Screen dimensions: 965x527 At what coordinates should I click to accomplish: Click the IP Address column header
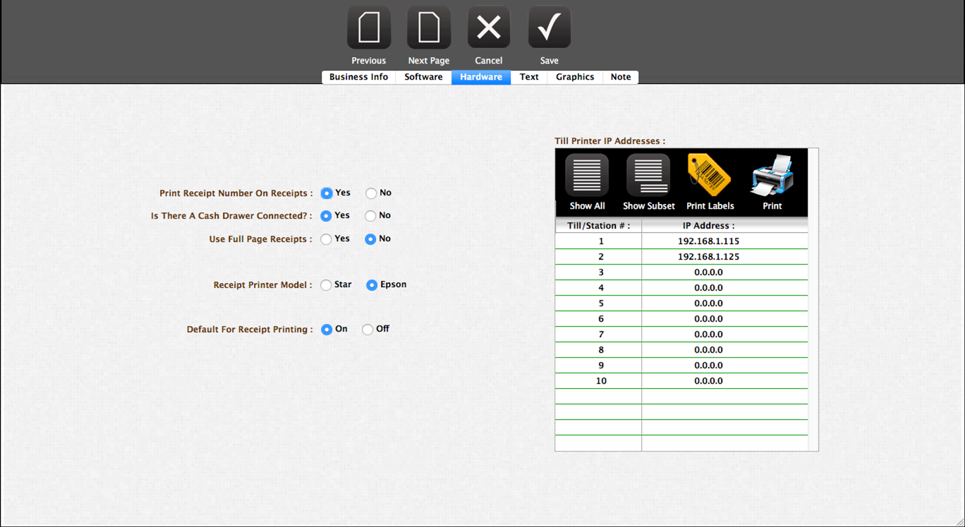[708, 226]
